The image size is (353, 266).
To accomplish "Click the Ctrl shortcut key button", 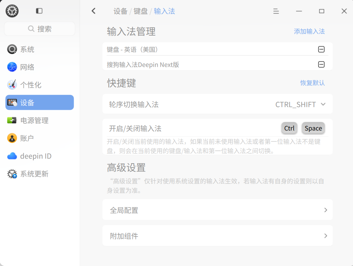I will click(x=289, y=128).
